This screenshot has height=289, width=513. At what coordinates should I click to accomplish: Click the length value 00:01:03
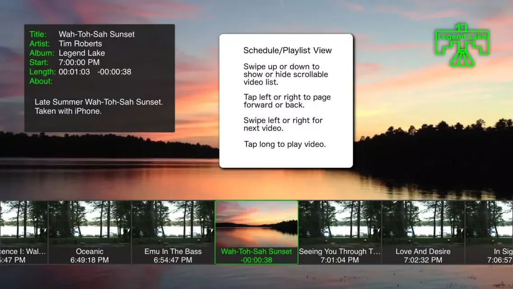(74, 72)
